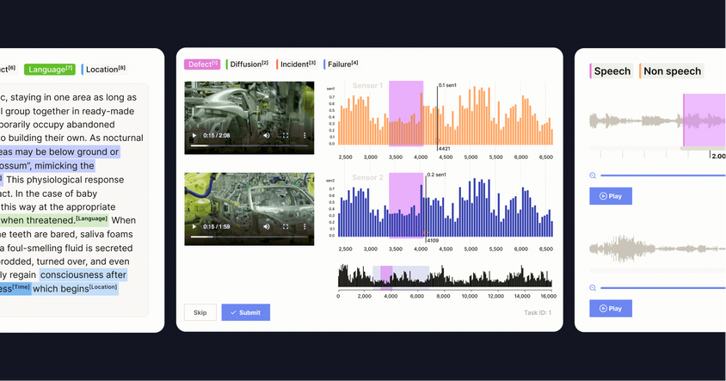This screenshot has height=381, width=726.
Task: Mute volume on the first video
Action: coord(267,136)
